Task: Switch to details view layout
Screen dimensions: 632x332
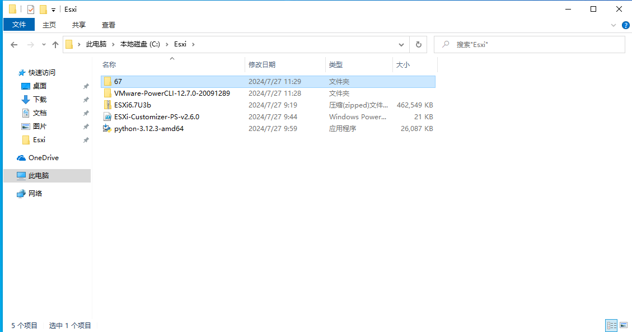Action: [x=611, y=325]
